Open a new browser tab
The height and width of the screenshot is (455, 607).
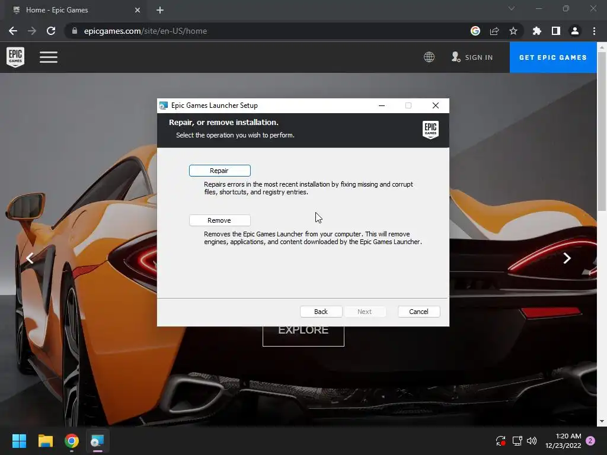click(x=160, y=10)
